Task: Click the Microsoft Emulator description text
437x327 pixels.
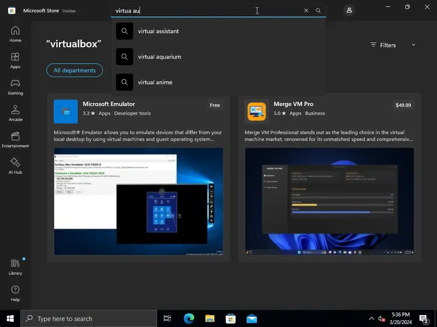Action: pos(138,136)
